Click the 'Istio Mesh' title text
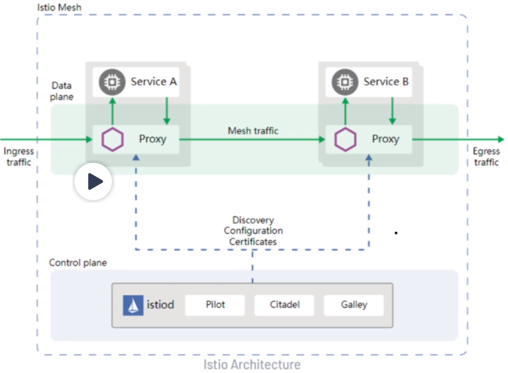 coord(59,7)
